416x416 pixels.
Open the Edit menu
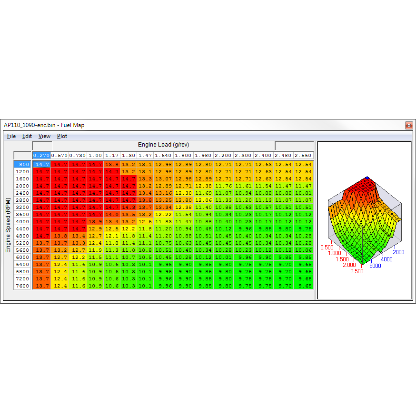click(x=27, y=136)
